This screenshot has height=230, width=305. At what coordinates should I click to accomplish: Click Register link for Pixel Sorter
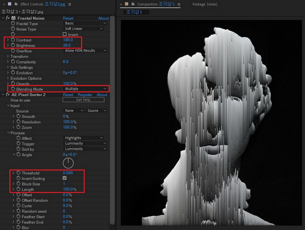click(x=85, y=95)
